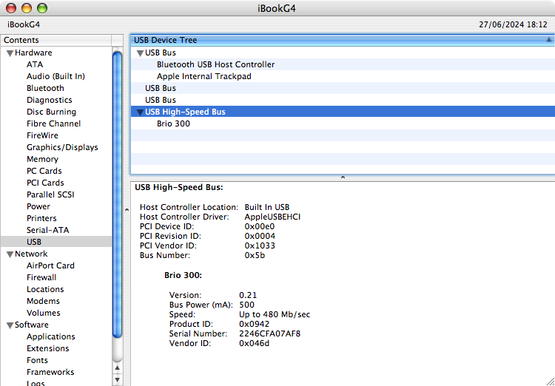Select the second USB Bus row
Screen dimensions: 555x386
click(343, 88)
